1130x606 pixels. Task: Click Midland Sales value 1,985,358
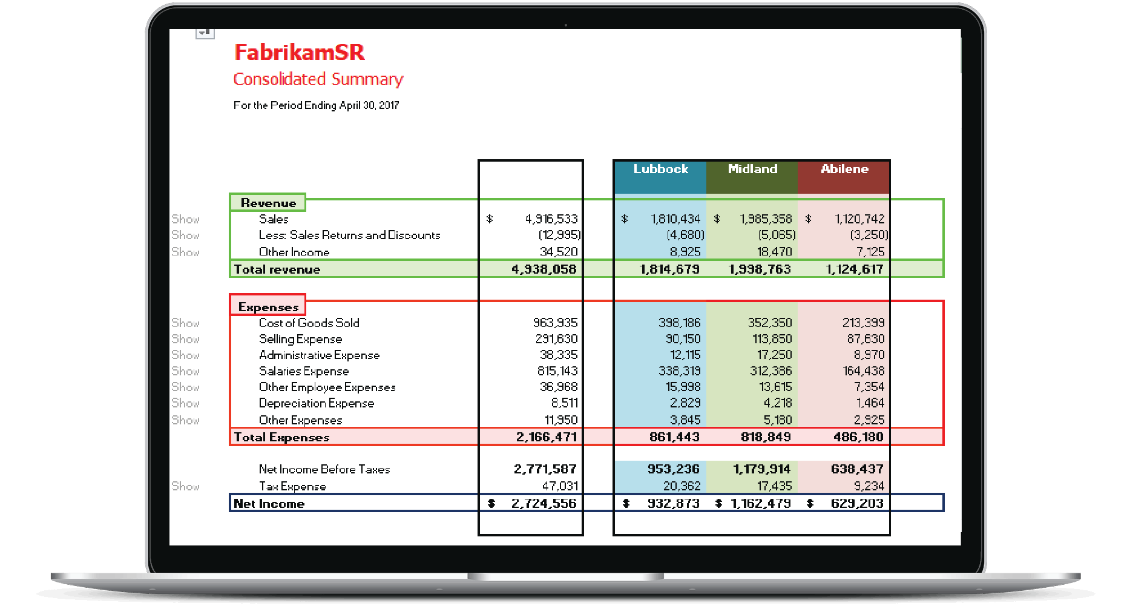click(766, 219)
